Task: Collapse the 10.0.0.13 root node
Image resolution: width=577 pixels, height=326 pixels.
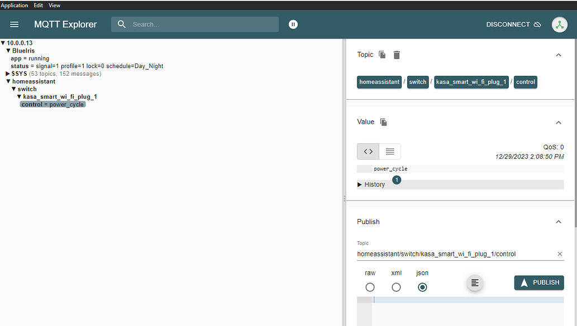Action: click(3, 43)
